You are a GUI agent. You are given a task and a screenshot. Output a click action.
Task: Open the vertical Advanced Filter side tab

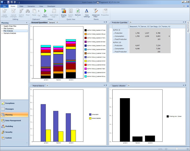coord(188,27)
